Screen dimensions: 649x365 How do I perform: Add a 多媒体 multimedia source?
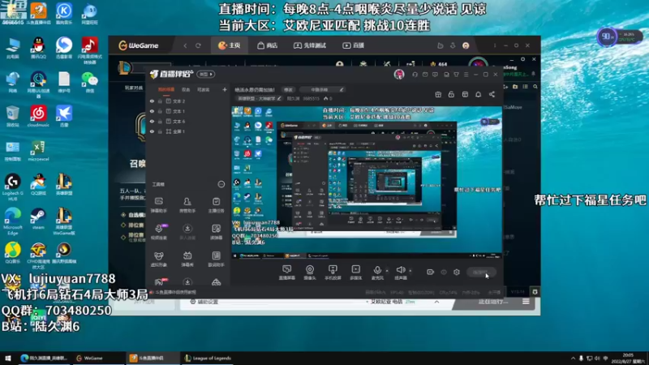tap(355, 273)
